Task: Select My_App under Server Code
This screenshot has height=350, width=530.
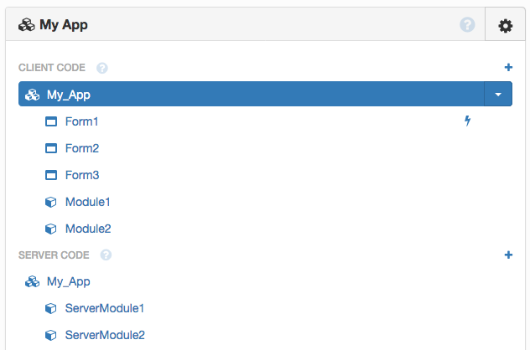Action: 68,281
